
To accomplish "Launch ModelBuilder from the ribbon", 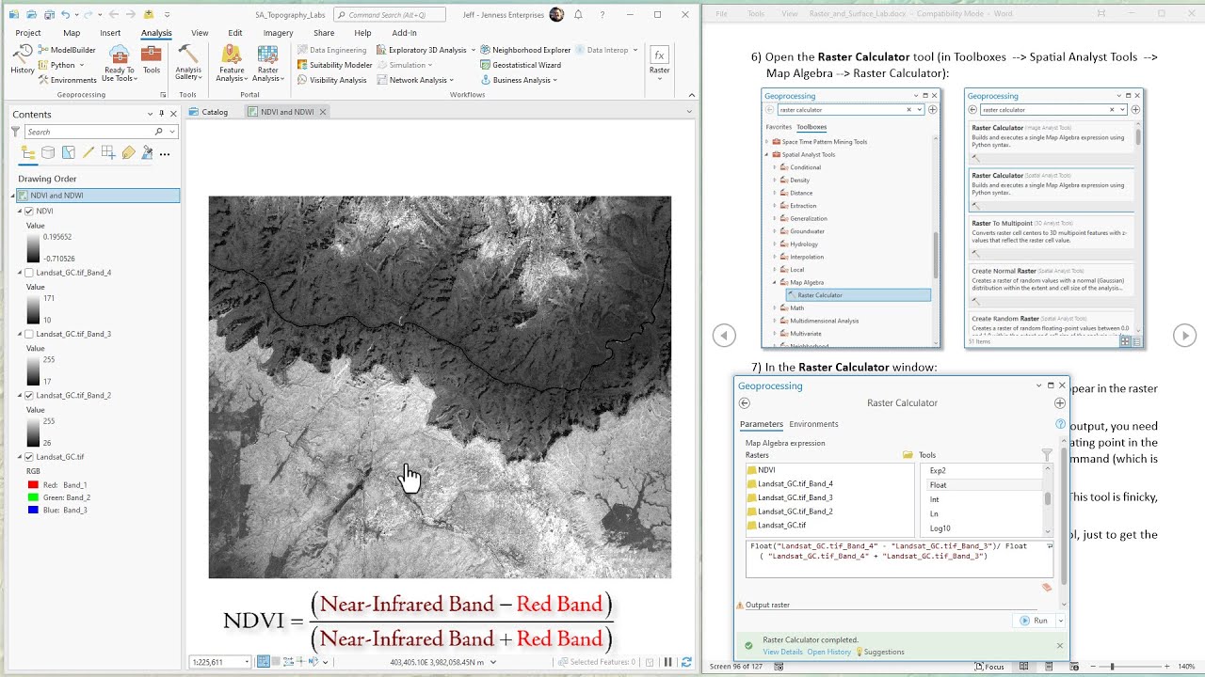I will [x=66, y=50].
